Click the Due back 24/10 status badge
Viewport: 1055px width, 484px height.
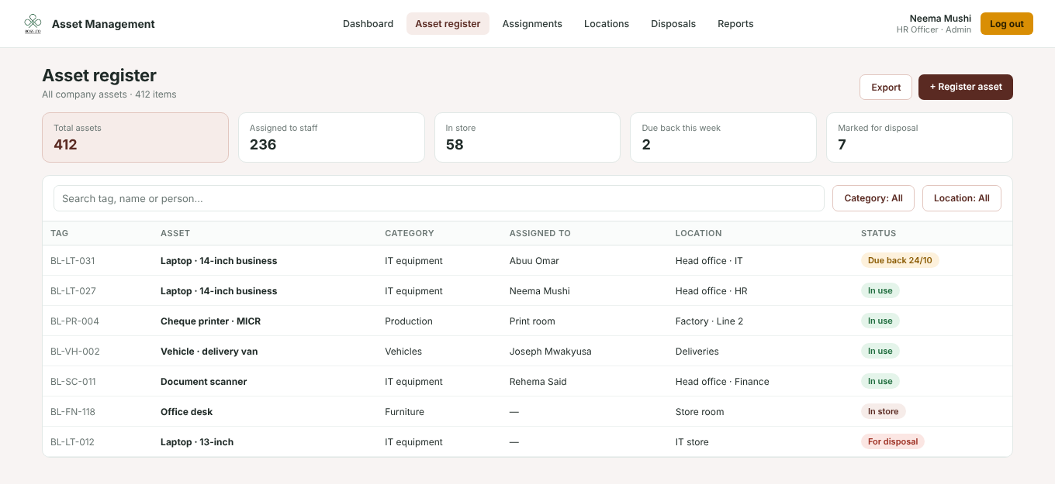900,261
